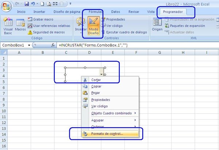Viewport: 219px width, 150px height.
Task: Switch to the Inicio tab
Action: tap(21, 12)
